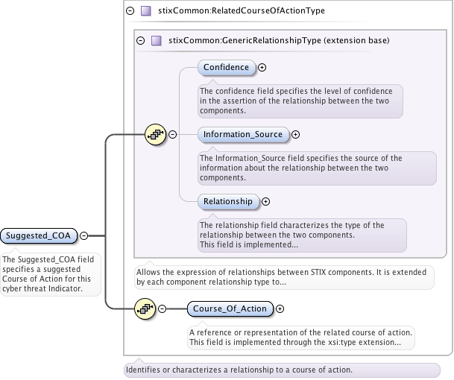Select the Suggested_COA element node

38,235
